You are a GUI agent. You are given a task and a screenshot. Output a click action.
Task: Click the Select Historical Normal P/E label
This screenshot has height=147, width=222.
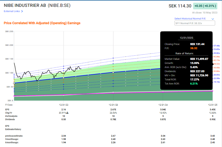[x=190, y=19]
